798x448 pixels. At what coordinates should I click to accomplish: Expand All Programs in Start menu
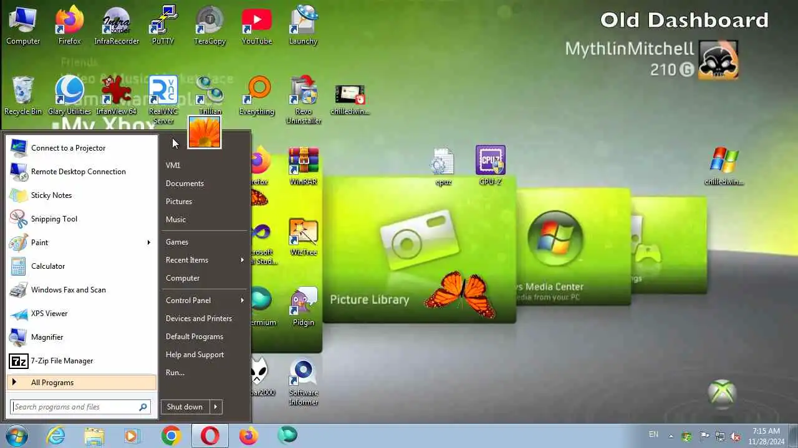(82, 383)
